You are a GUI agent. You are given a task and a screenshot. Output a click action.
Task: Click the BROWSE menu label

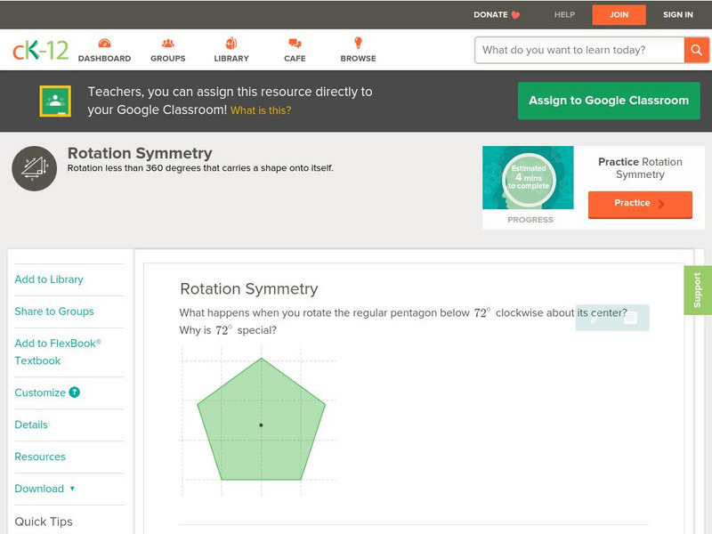359,59
